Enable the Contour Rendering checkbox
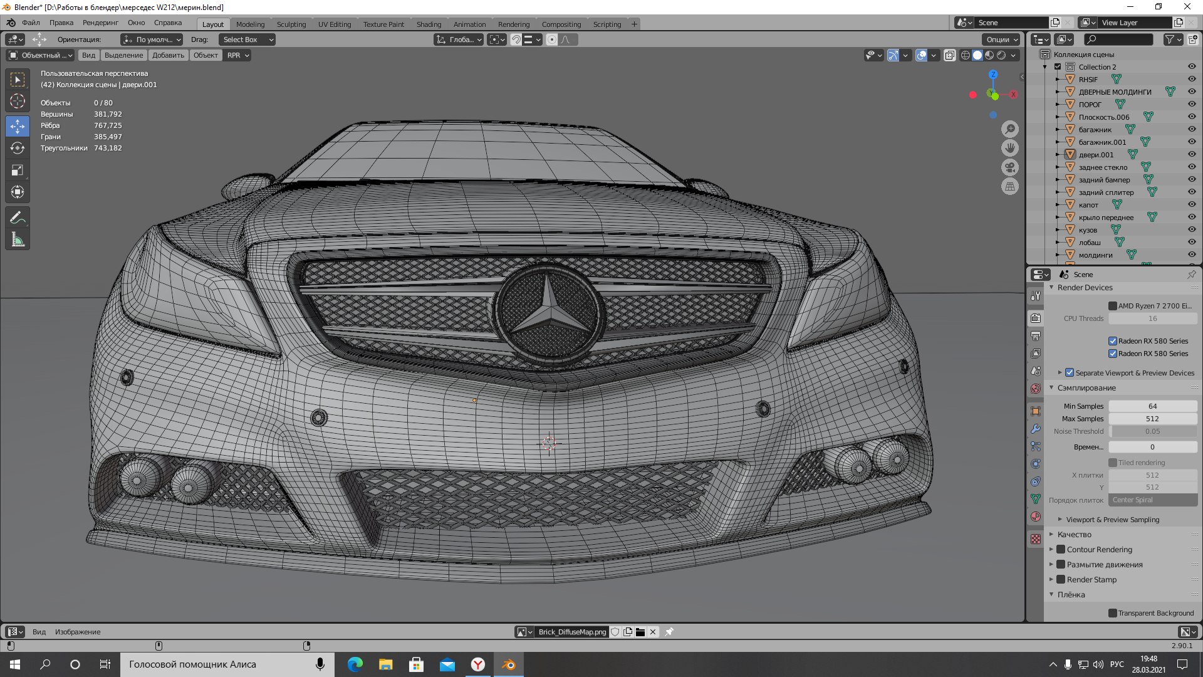Viewport: 1203px width, 677px height. tap(1061, 549)
